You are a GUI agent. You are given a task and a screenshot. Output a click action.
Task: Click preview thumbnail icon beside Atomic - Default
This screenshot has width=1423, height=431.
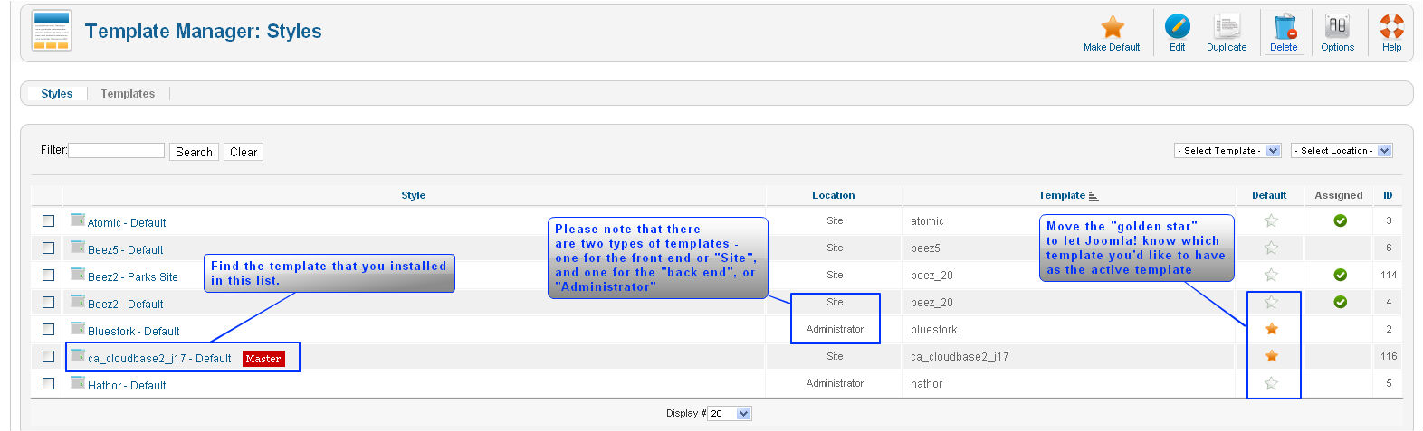coord(78,220)
